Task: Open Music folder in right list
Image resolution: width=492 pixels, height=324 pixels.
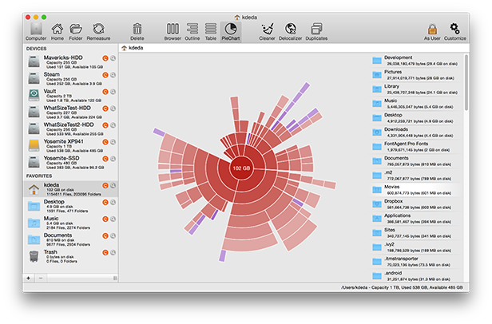Action: tap(416, 104)
